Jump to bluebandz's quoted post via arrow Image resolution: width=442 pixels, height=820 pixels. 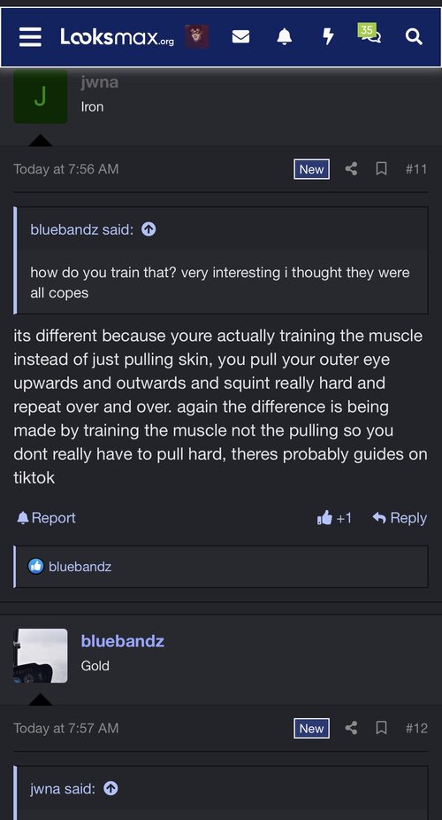pos(149,229)
